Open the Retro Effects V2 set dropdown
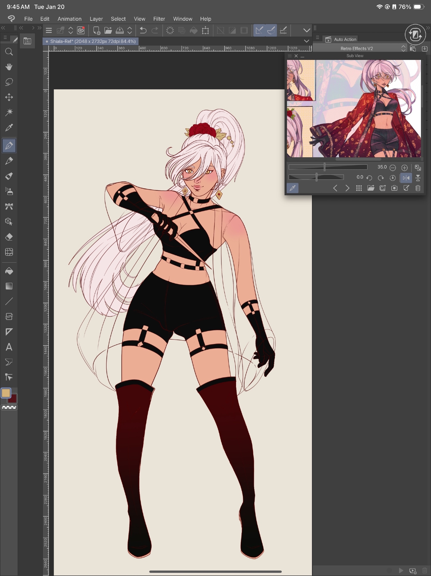The width and height of the screenshot is (431, 576). tap(403, 48)
